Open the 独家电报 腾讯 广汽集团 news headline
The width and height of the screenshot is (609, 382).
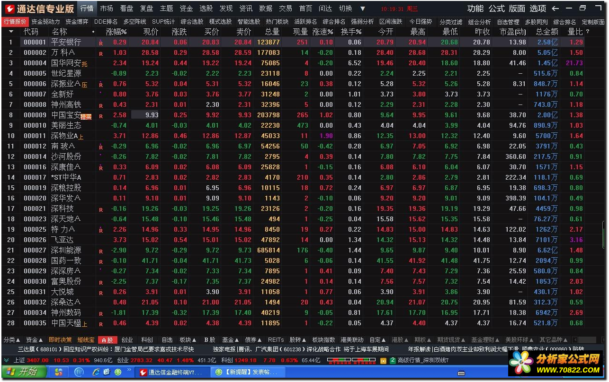point(301,349)
